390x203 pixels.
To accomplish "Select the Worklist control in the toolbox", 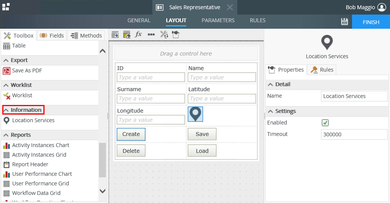I will 22,95.
